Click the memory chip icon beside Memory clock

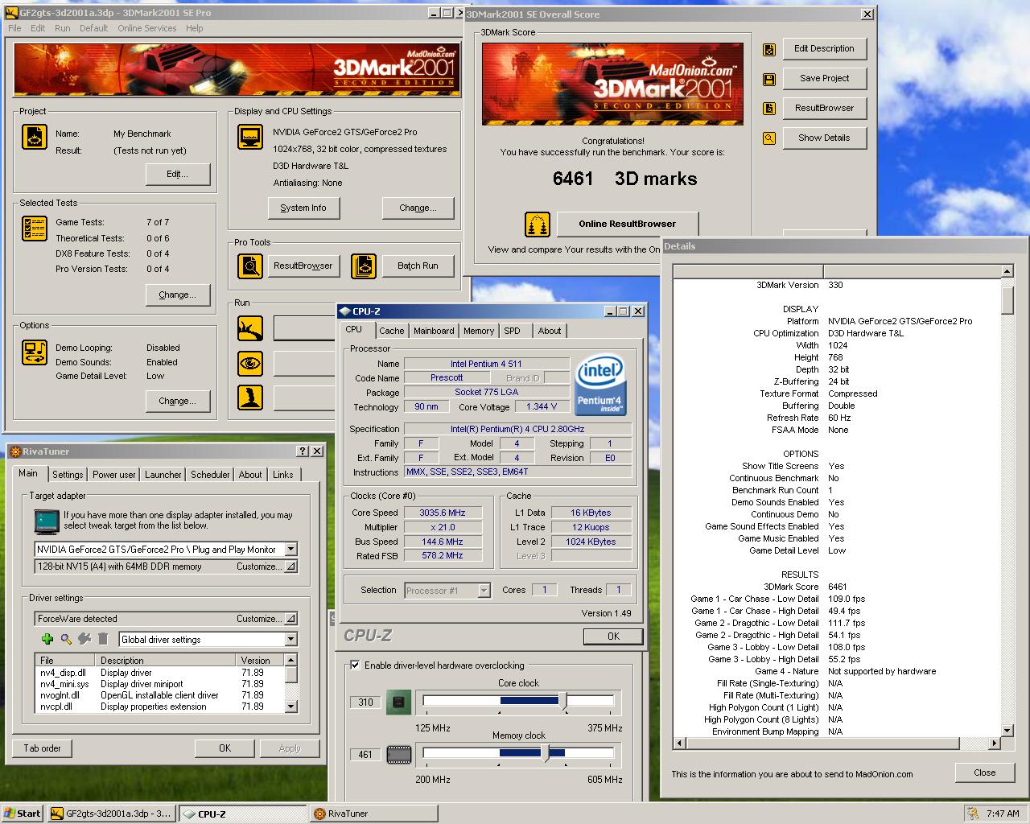398,755
